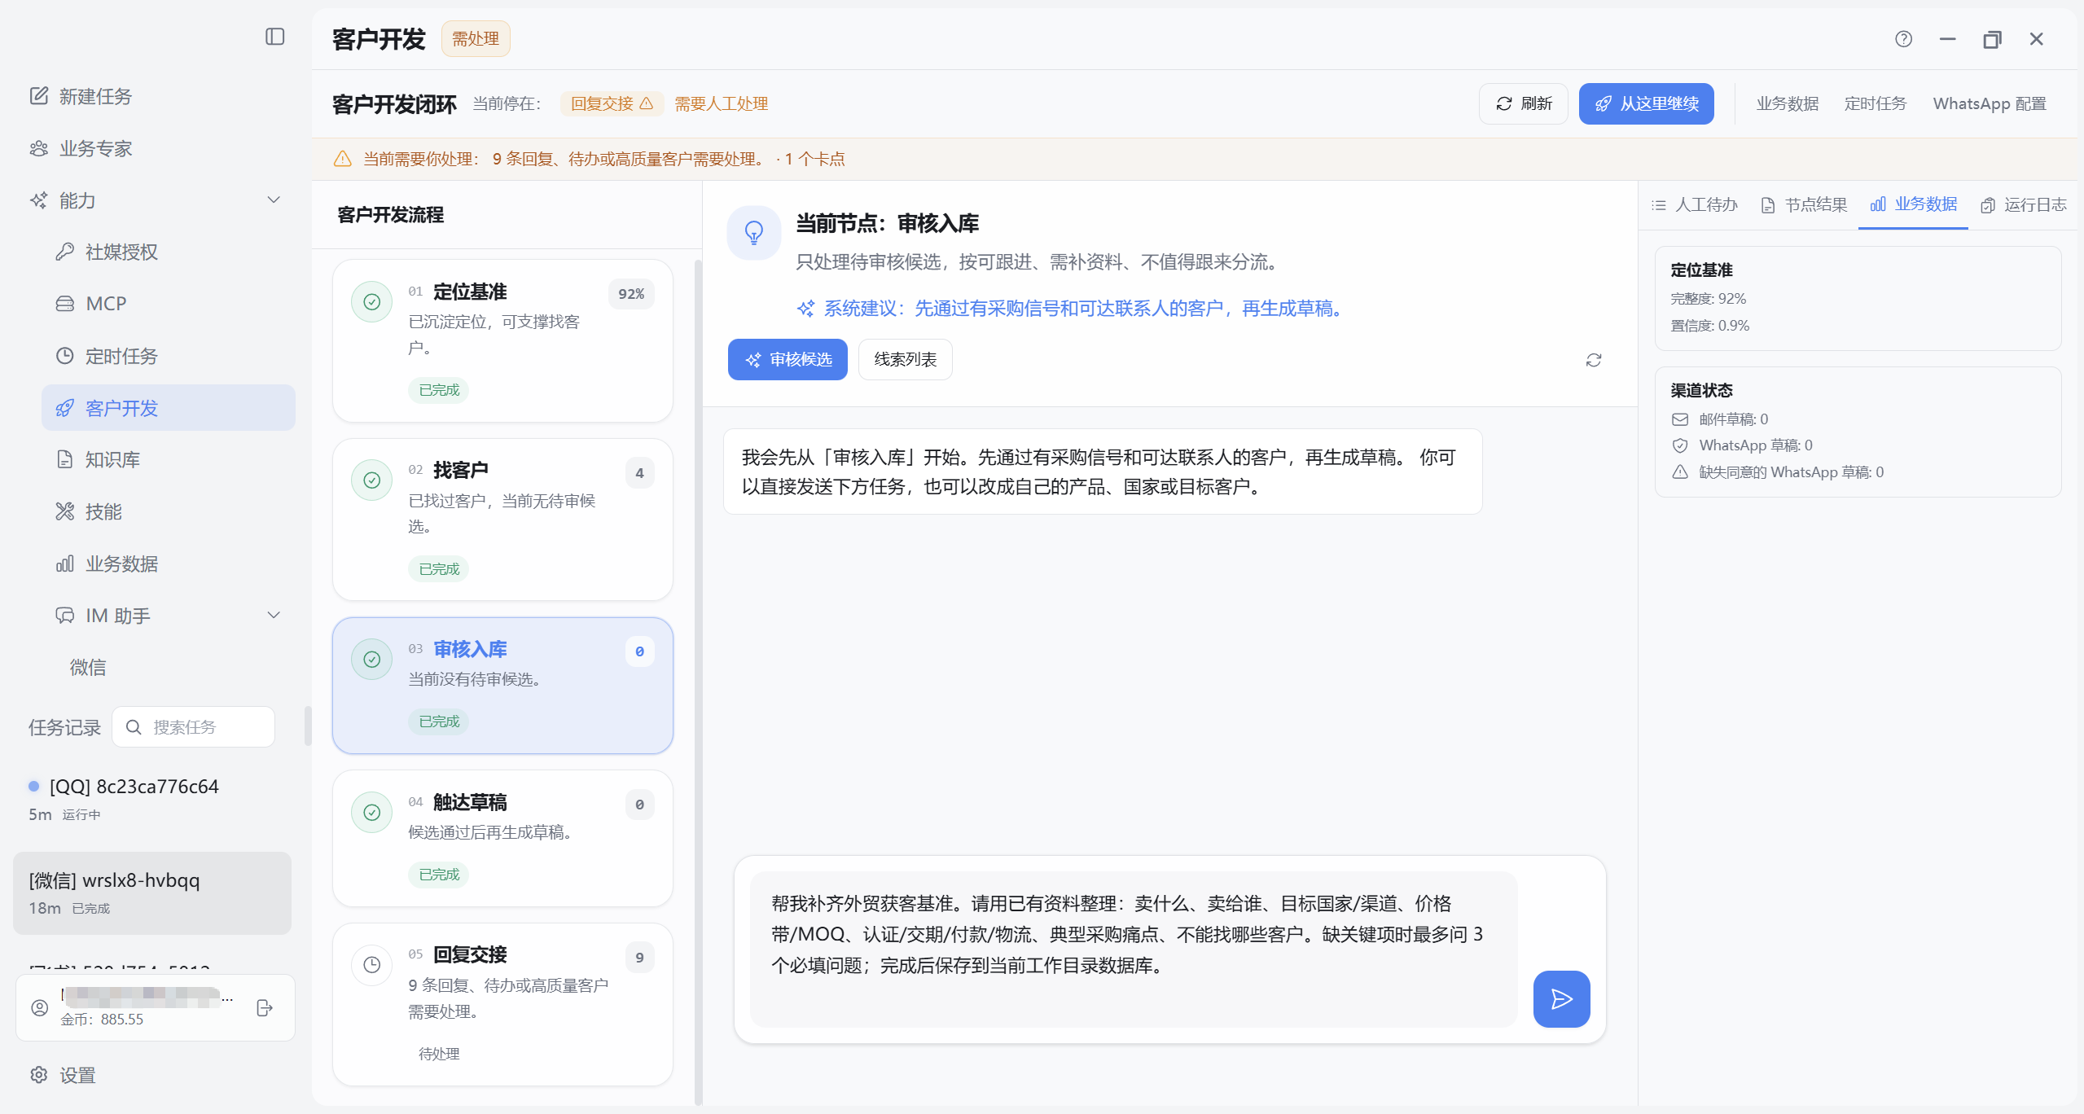Collapse the 能力 section chevron
Viewport: 2084px width, 1114px height.
pos(274,200)
